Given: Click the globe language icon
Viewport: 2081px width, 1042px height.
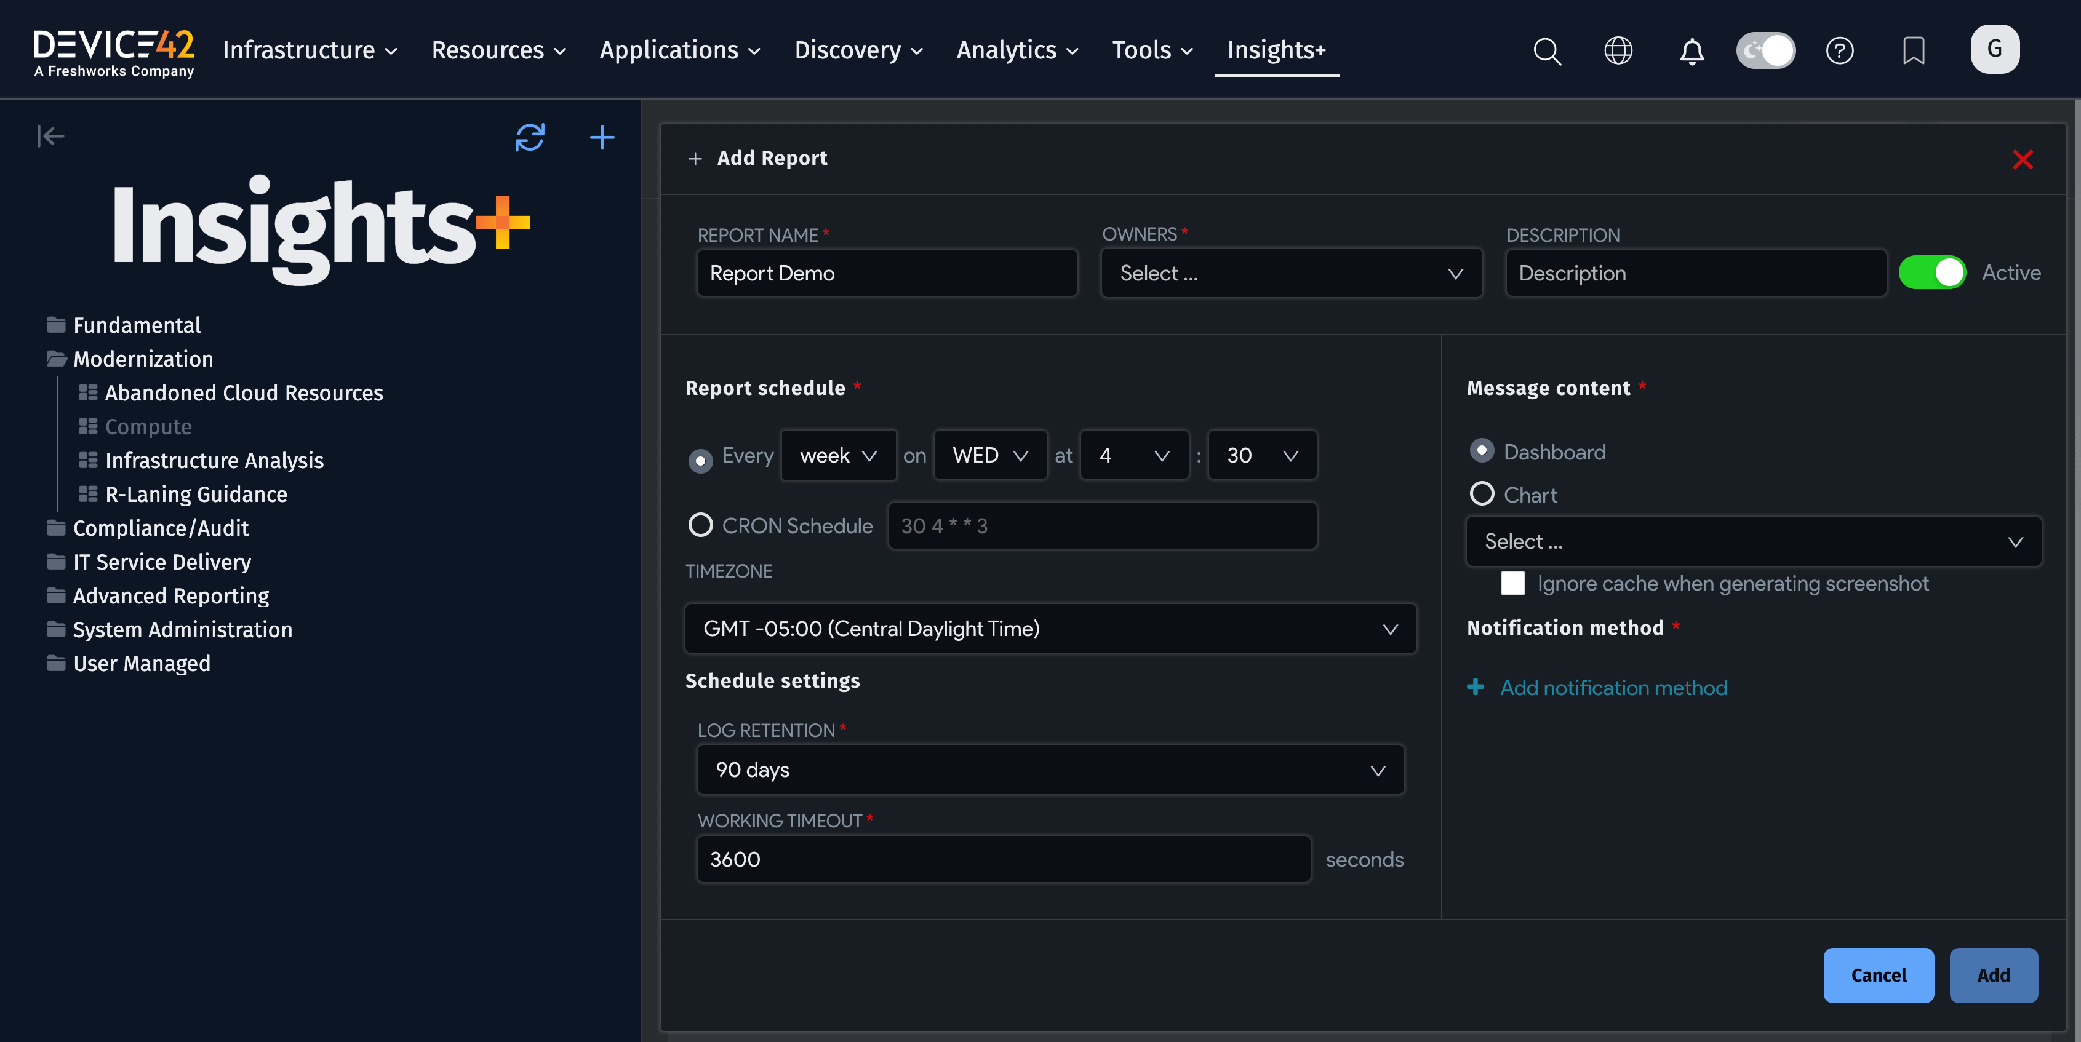Looking at the screenshot, I should [x=1618, y=50].
